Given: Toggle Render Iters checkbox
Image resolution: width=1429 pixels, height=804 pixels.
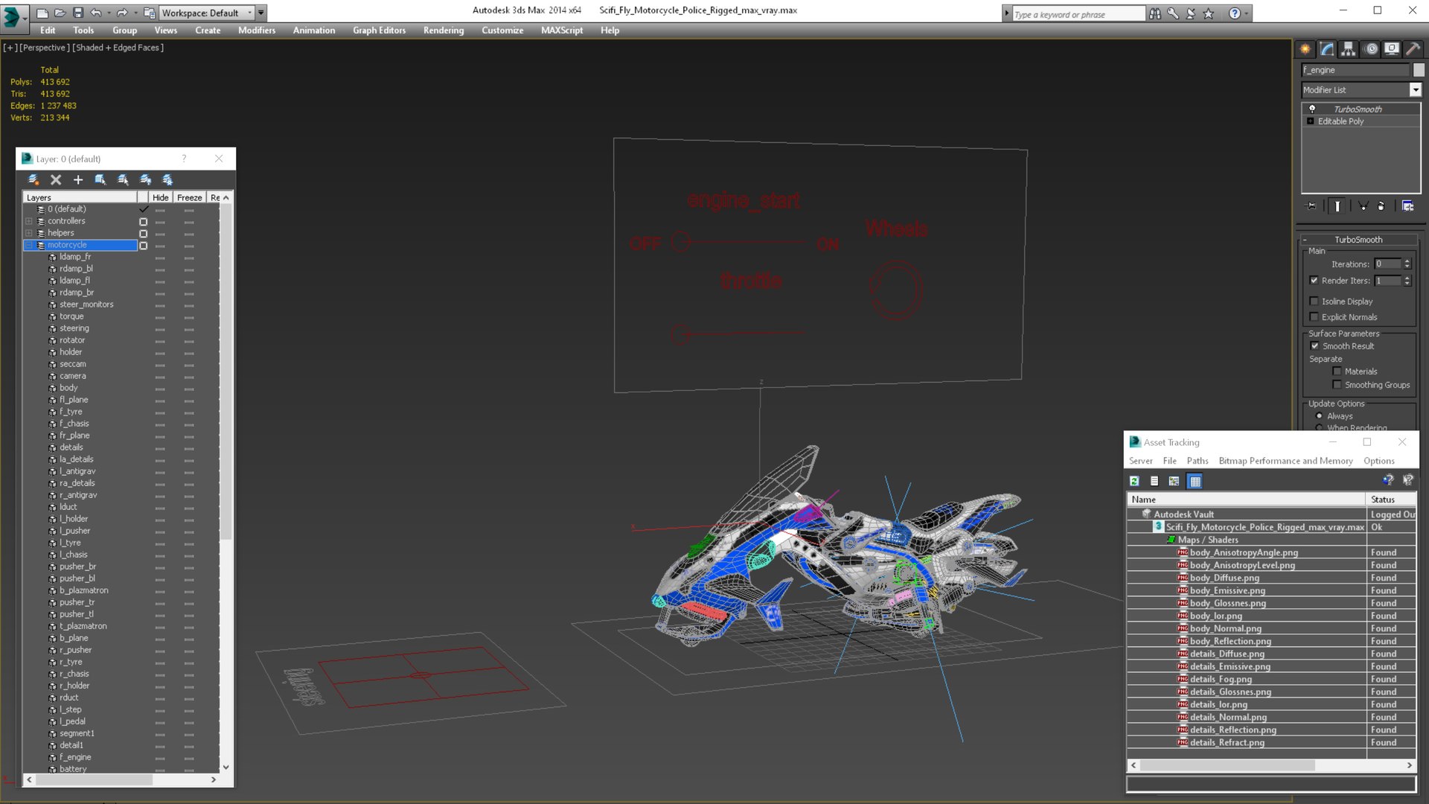Looking at the screenshot, I should click(x=1314, y=281).
